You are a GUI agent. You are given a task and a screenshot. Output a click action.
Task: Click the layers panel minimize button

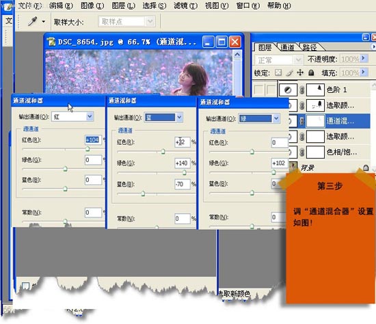(x=366, y=37)
